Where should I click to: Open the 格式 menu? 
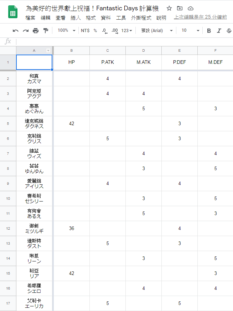(91, 18)
